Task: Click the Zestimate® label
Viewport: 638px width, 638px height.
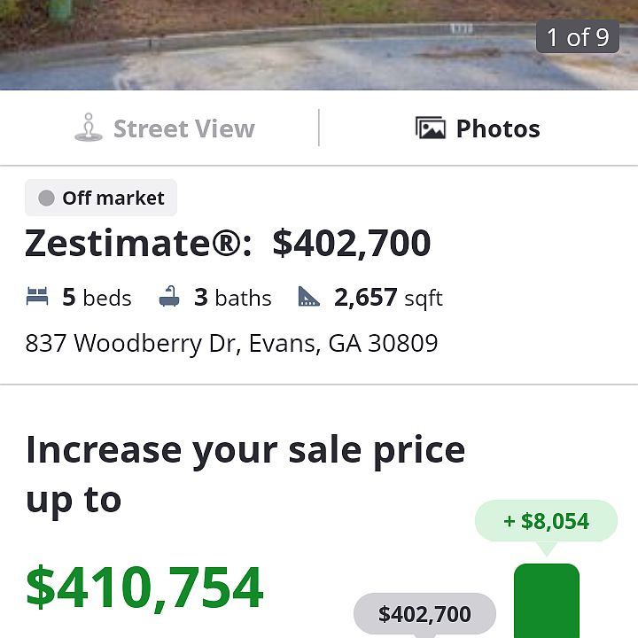Action: 138,244
